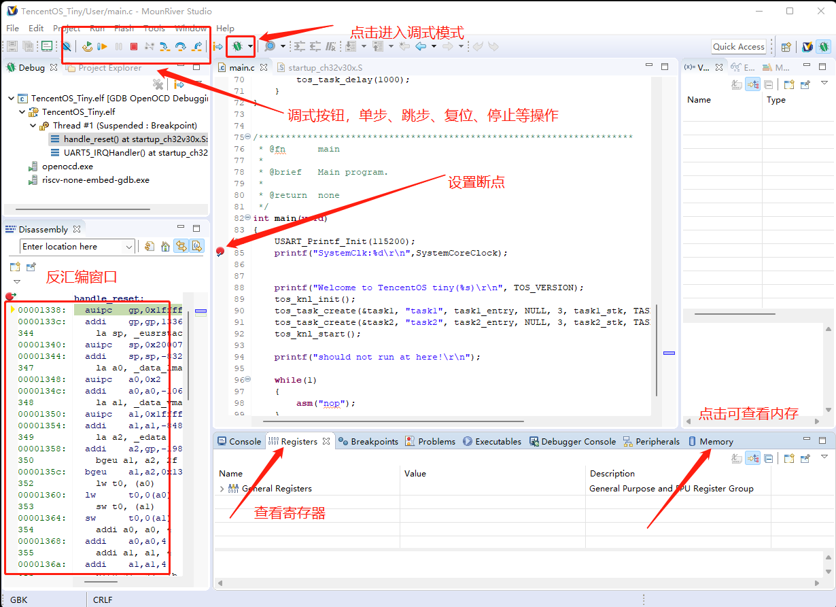
Task: Open the Memory tab
Action: 710,441
